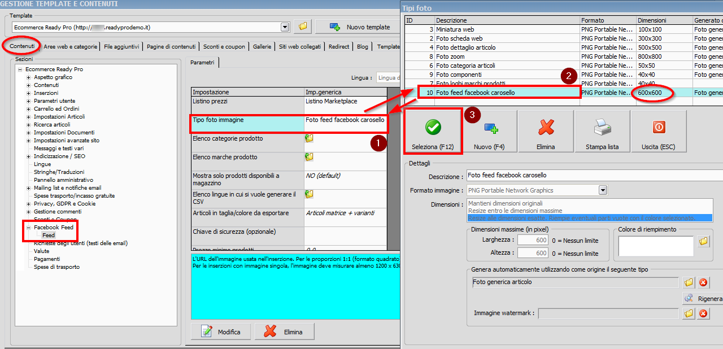This screenshot has height=349, width=723.
Task: Delete the photo type using Elimina in Tipi foto
Action: [546, 132]
